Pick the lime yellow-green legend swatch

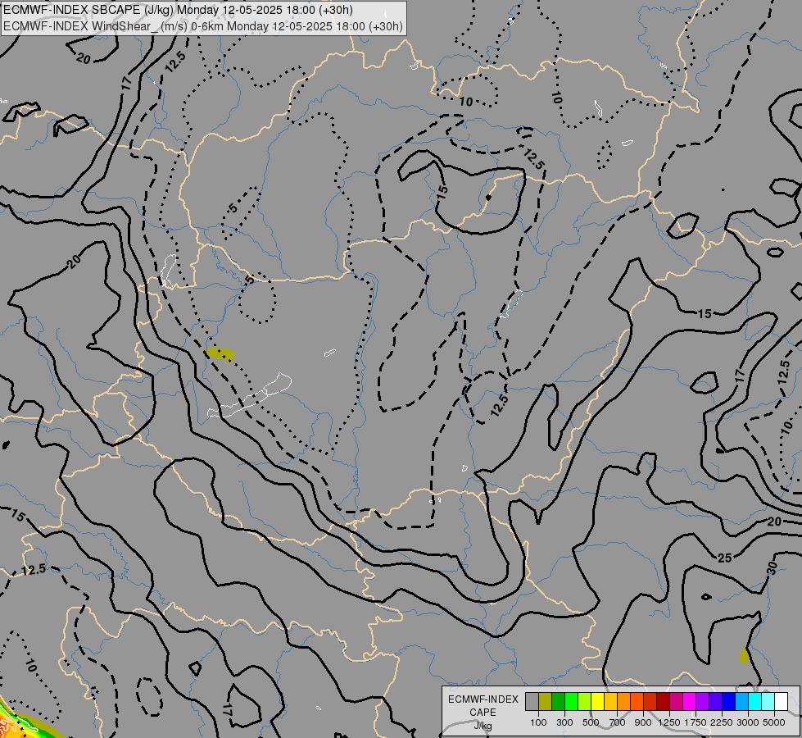(x=585, y=702)
